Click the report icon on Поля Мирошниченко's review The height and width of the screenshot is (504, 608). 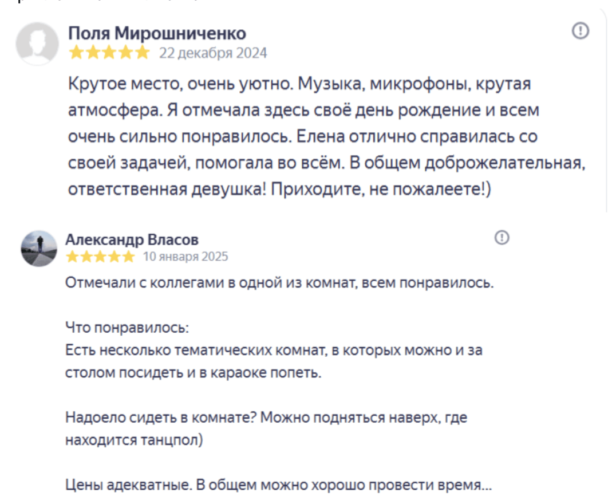point(580,31)
